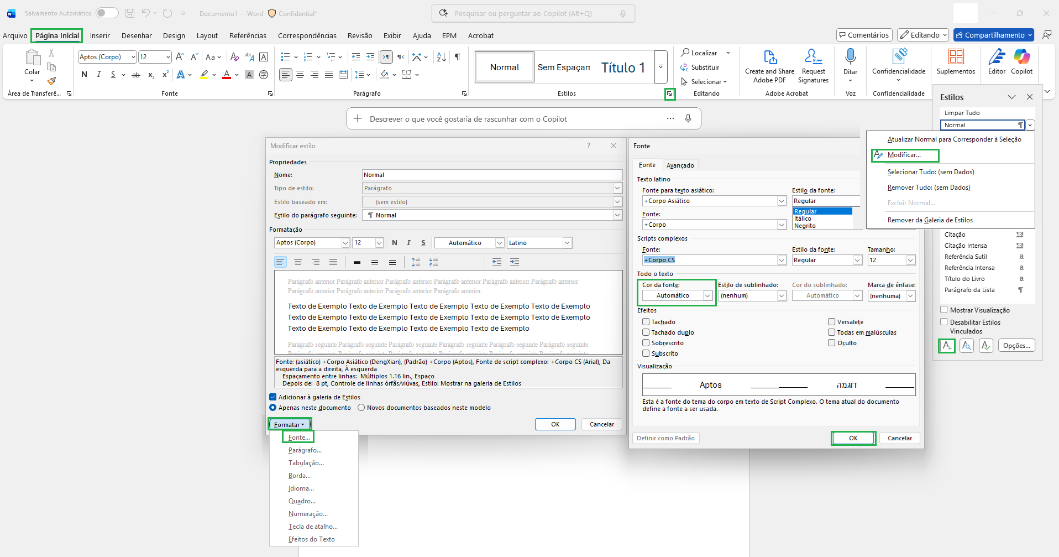Toggle the Salvamento Automático switch
The width and height of the screenshot is (1059, 557).
(x=107, y=13)
